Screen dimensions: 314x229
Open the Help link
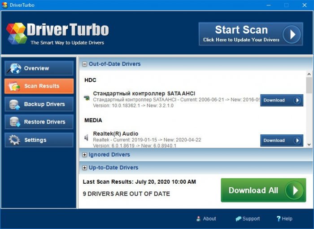[x=284, y=219]
